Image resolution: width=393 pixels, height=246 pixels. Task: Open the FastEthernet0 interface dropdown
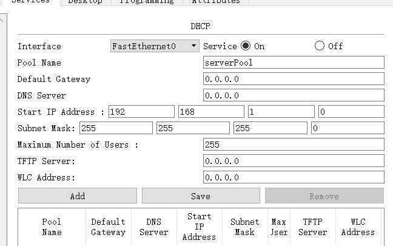click(x=155, y=46)
